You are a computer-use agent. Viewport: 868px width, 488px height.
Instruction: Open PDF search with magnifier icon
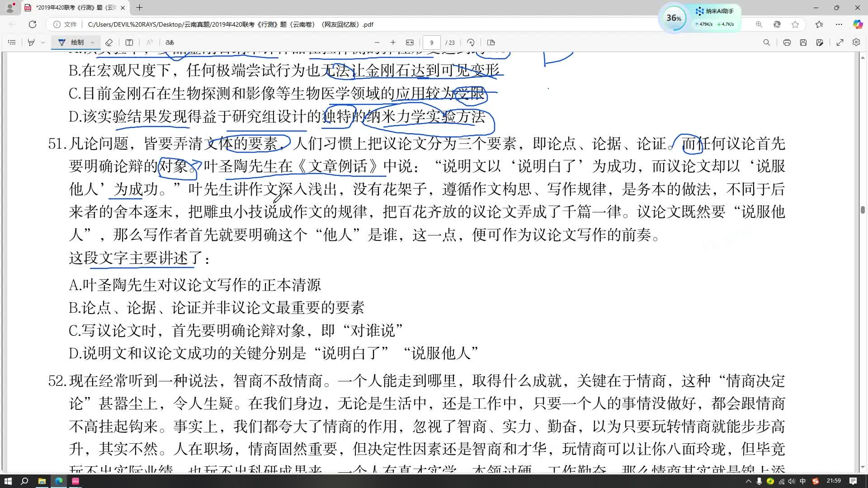(766, 42)
